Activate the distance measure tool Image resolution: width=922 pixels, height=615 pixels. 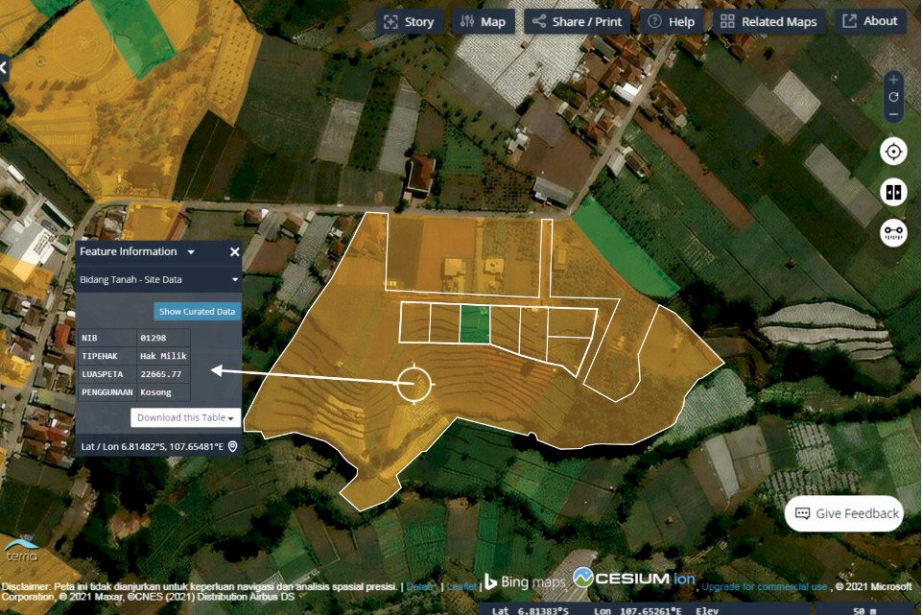pos(893,233)
